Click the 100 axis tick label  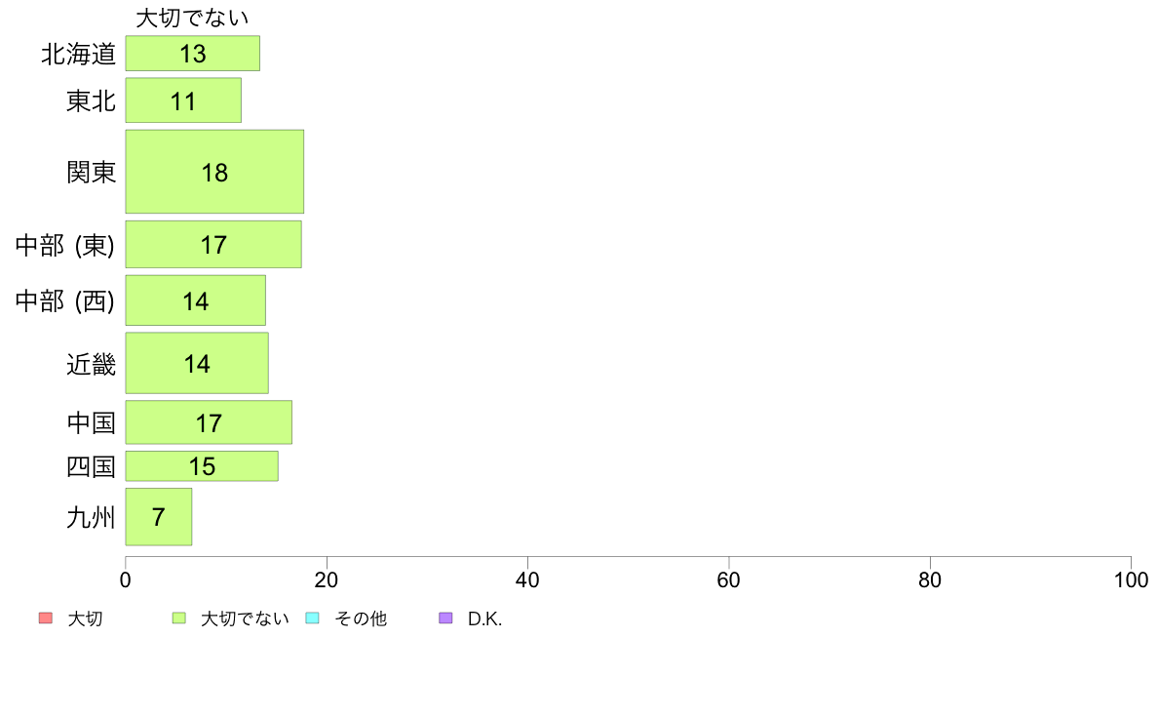click(x=1131, y=579)
